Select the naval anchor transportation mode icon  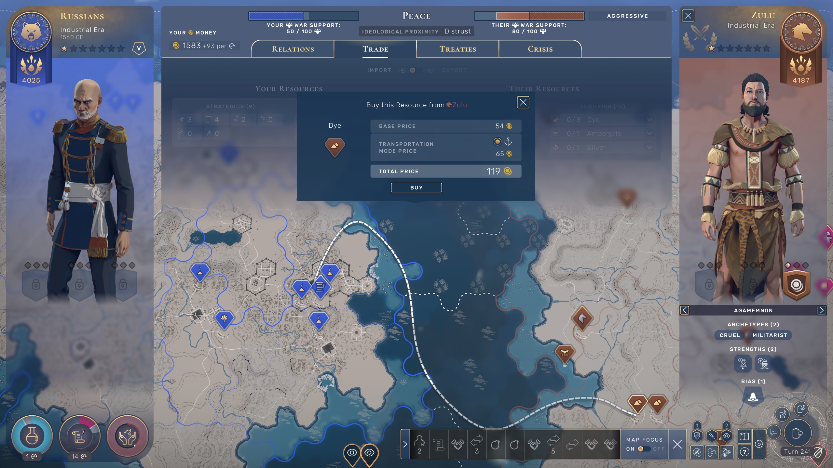(x=508, y=142)
